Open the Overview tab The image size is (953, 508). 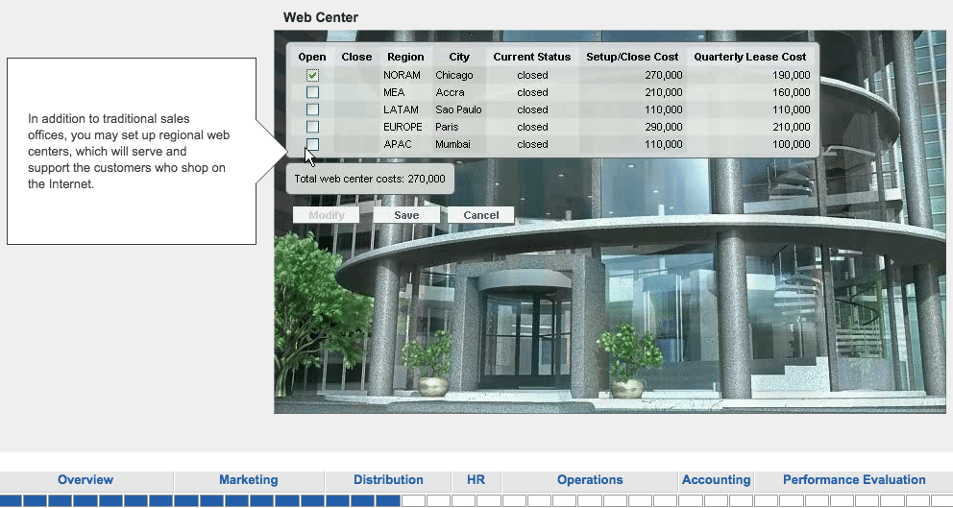[86, 480]
